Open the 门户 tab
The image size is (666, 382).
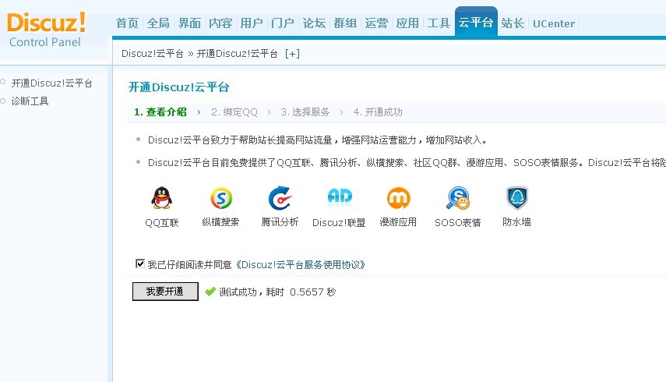[283, 23]
